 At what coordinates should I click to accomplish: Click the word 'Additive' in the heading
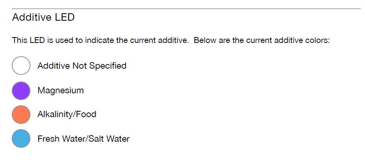[x=32, y=17]
